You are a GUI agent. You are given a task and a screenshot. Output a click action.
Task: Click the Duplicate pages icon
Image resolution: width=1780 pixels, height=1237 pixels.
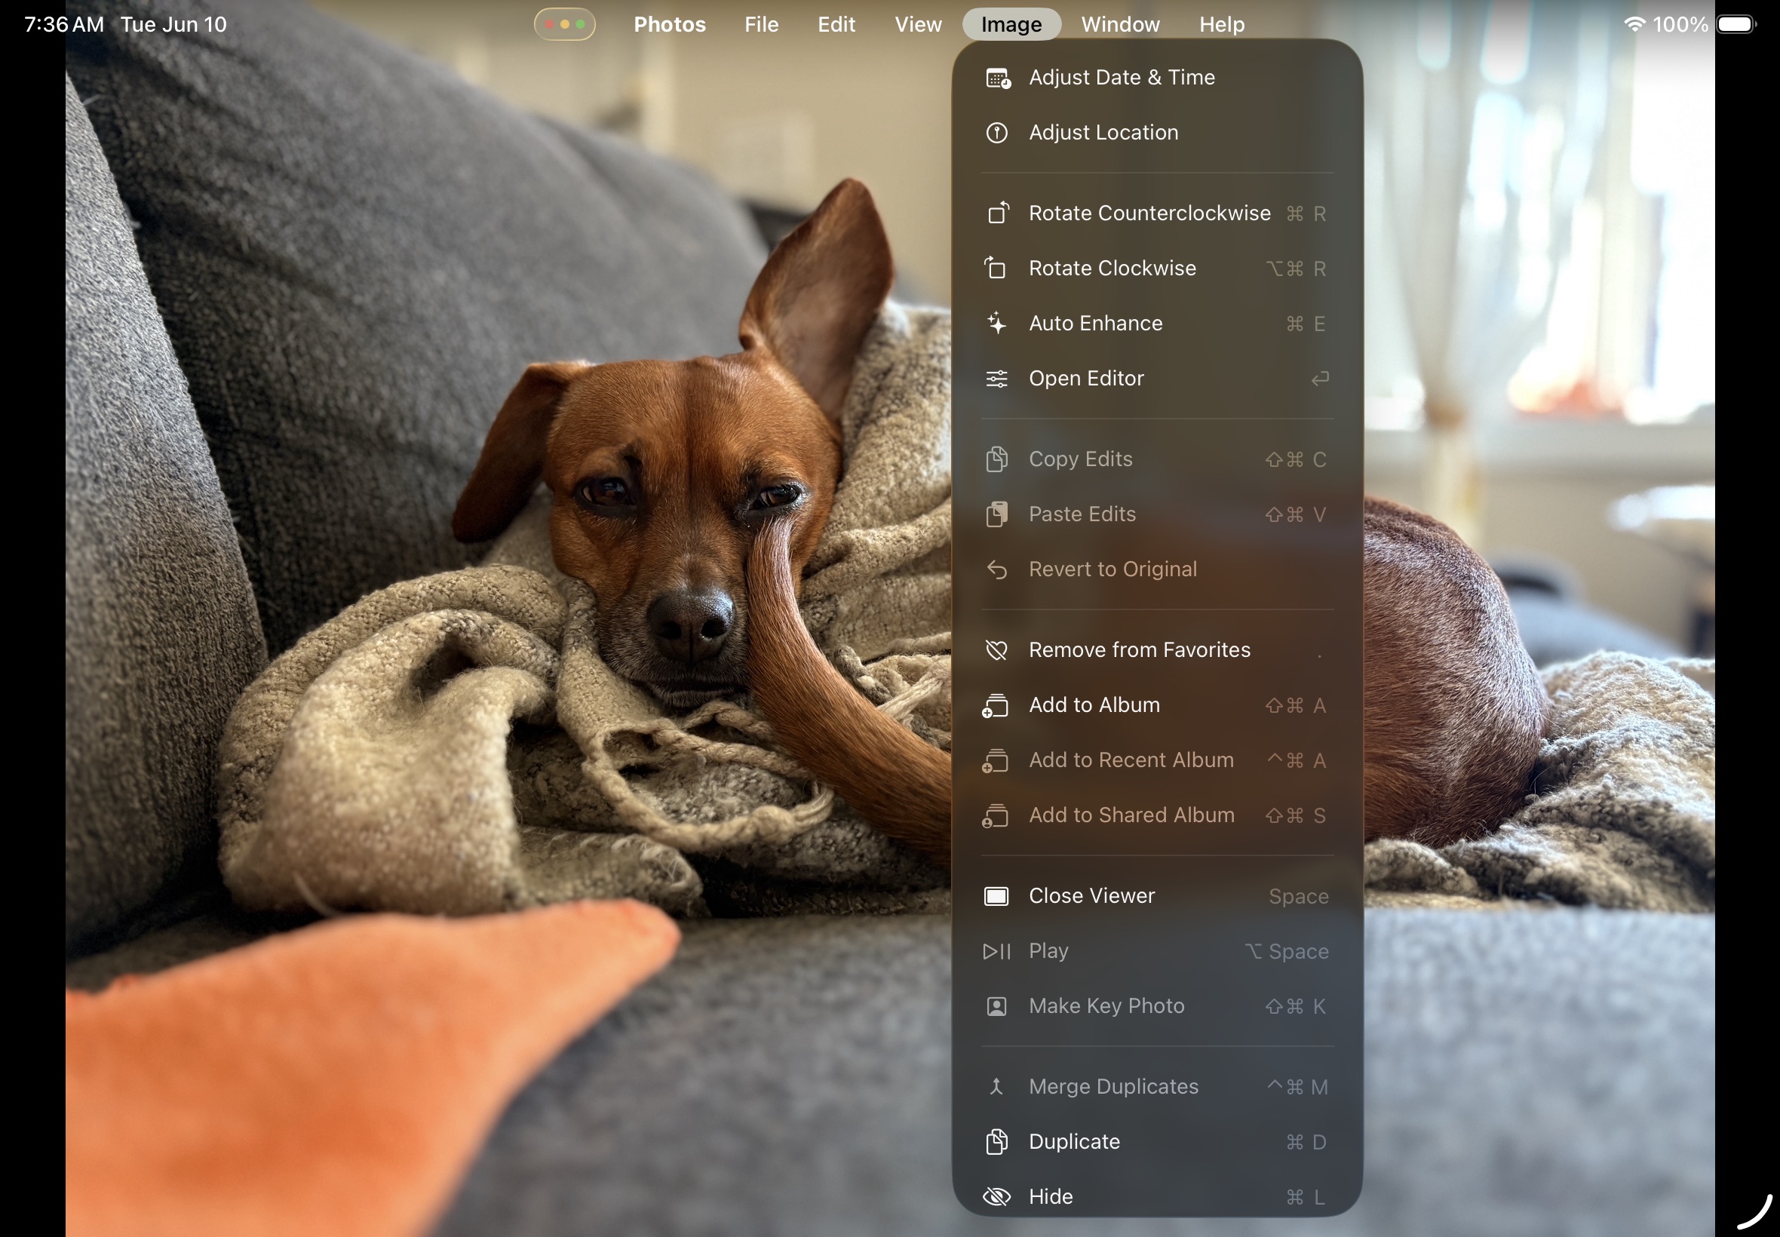996,1143
